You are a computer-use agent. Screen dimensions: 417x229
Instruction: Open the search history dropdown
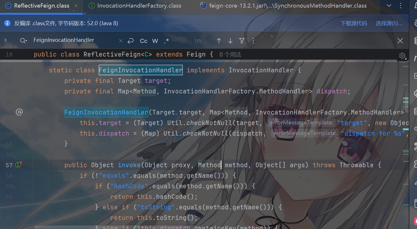[x=24, y=41]
